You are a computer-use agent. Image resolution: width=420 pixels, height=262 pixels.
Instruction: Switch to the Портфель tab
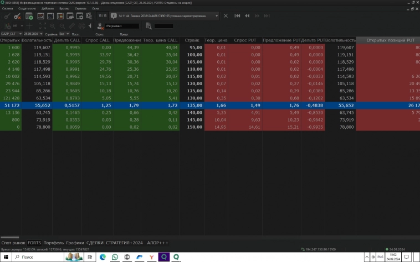tap(54, 243)
